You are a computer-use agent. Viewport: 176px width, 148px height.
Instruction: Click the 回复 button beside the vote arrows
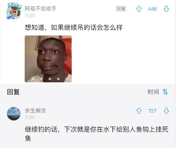pos(121,8)
